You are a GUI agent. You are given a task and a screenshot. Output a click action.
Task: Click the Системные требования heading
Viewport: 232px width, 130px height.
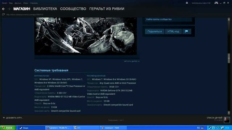51,70
